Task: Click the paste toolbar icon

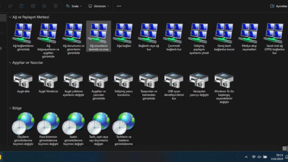Action: tap(22, 6)
